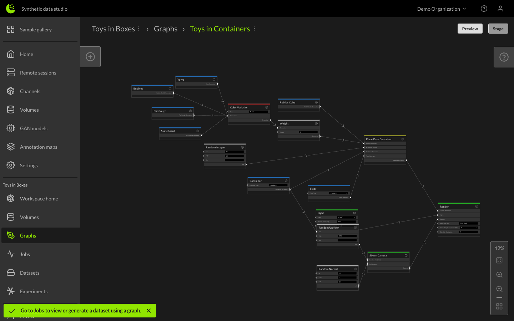
Task: Click the Random Integer node high value field
Action: (234, 156)
